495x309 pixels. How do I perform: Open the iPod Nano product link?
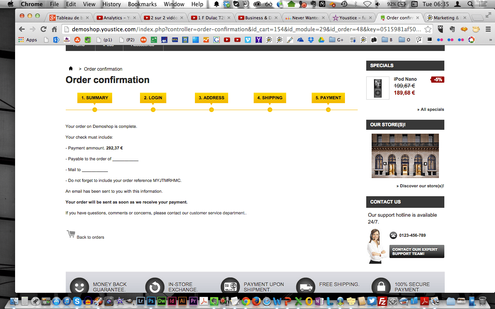point(405,79)
